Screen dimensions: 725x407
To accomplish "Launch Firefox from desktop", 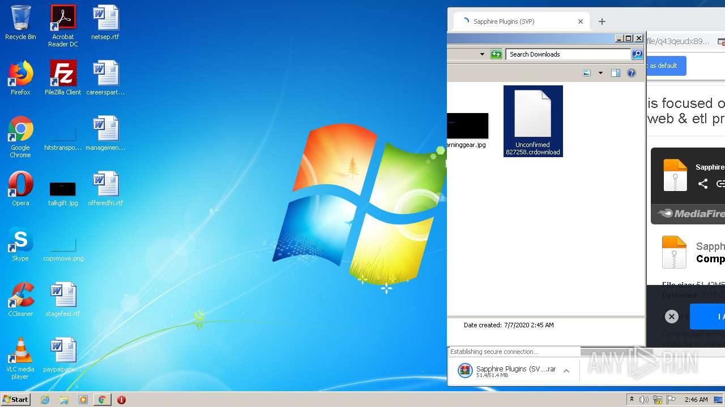I will click(x=20, y=79).
